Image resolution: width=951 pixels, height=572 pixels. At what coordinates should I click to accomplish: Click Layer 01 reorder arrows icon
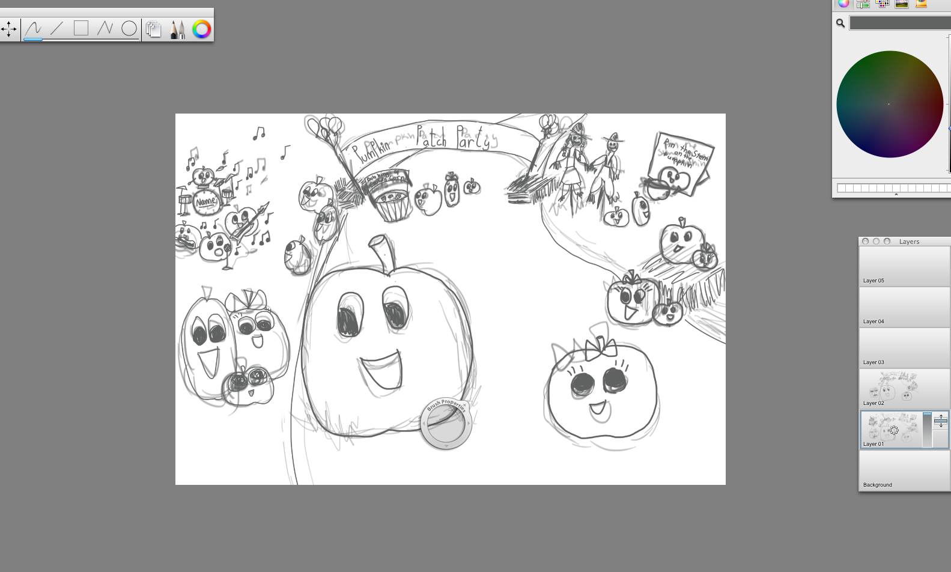click(x=941, y=421)
